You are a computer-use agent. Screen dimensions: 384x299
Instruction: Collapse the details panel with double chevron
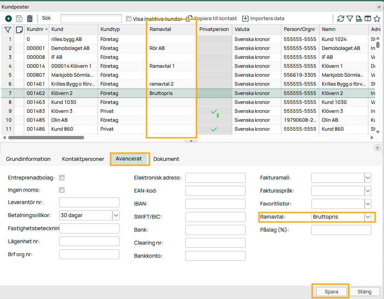[x=377, y=147]
